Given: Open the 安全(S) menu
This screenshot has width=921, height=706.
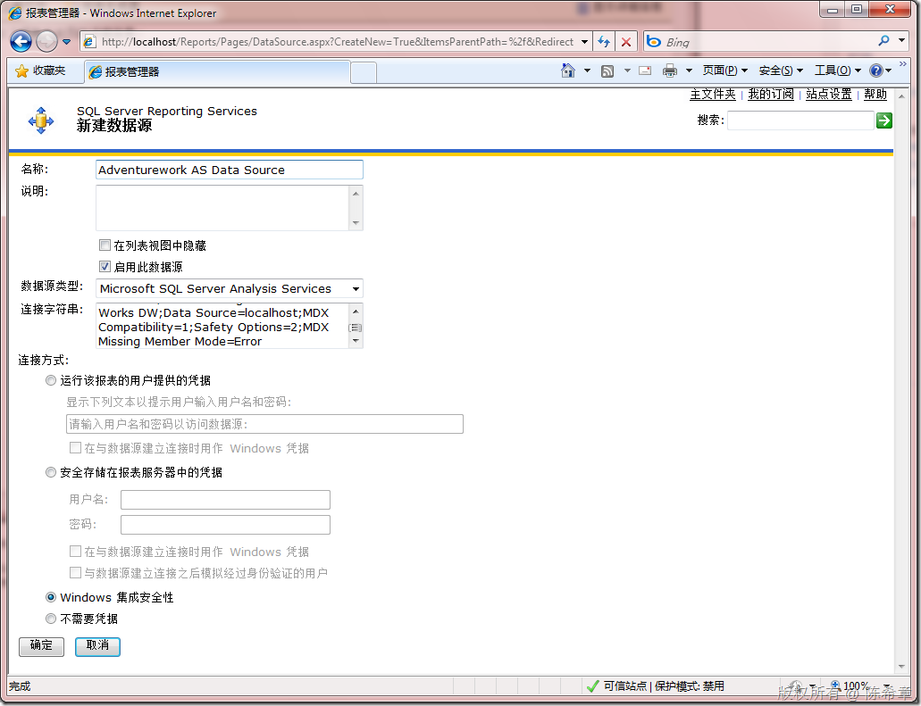Looking at the screenshot, I should pos(781,71).
